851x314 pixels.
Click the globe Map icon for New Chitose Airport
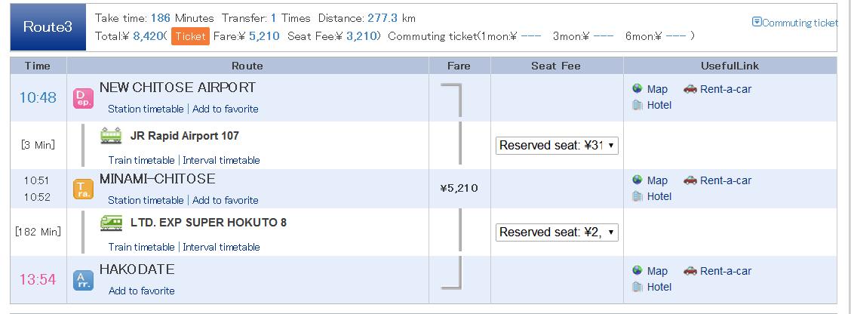(637, 88)
